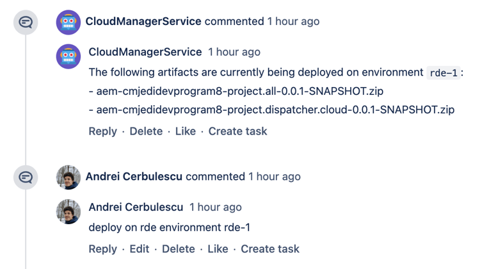This screenshot has width=480, height=269.
Task: Click the rde-1 inline code label
Action: coord(444,73)
